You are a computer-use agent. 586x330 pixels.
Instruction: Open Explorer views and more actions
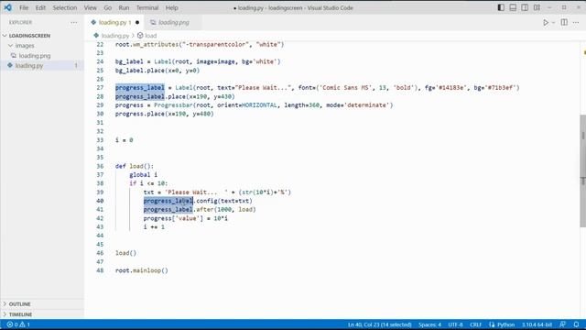pos(73,22)
